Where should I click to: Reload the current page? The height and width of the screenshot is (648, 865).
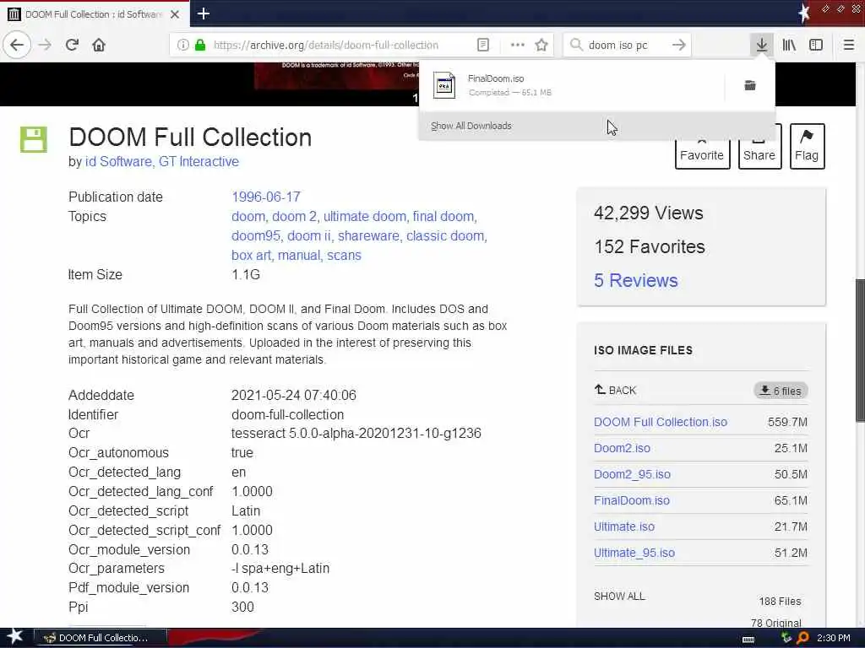click(73, 45)
